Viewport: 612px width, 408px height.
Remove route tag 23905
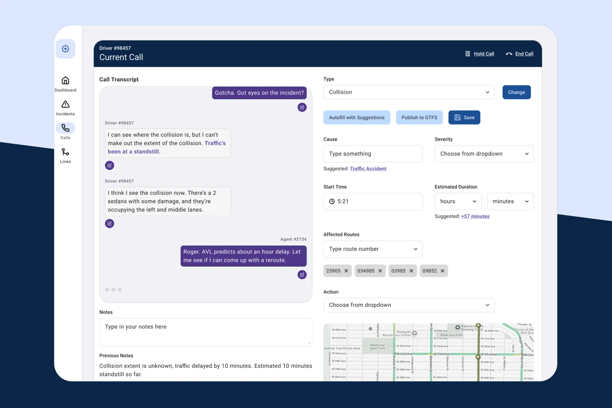[x=346, y=271]
